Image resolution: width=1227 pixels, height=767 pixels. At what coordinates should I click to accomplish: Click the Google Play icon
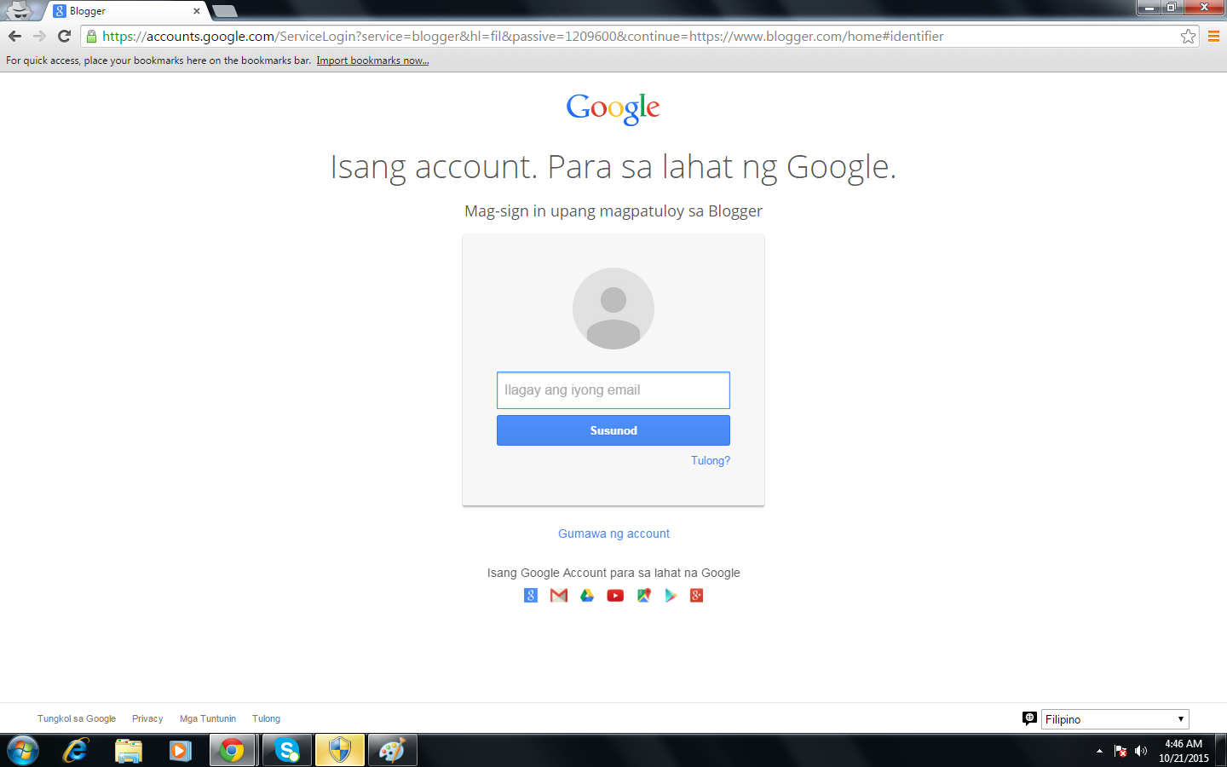pos(671,596)
